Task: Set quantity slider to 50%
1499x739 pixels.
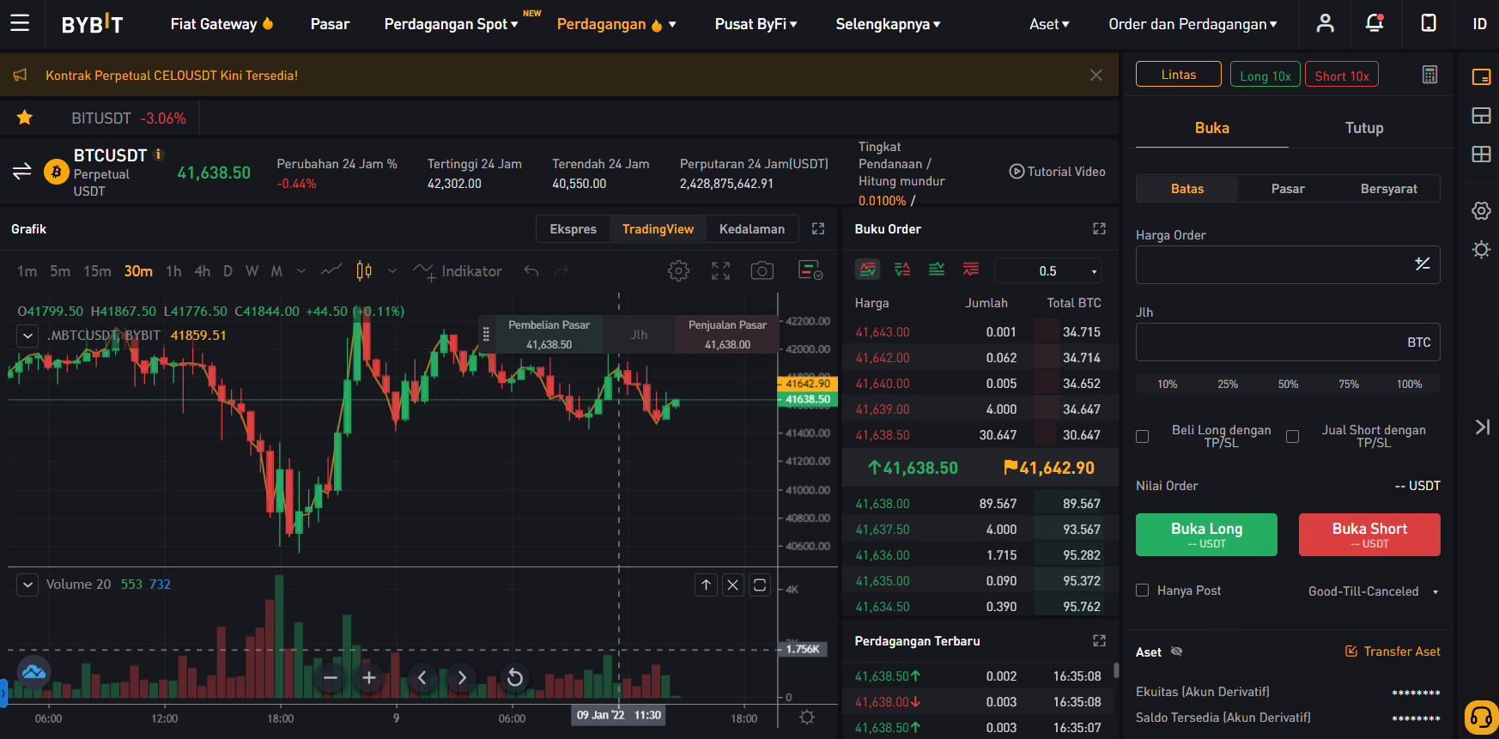Action: [1288, 385]
